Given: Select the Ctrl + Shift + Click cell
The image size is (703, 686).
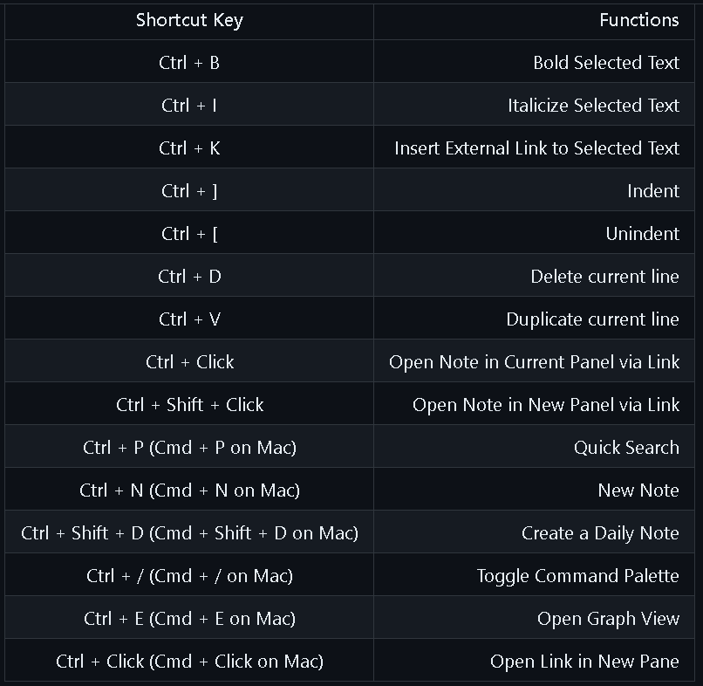Looking at the screenshot, I should pos(189,405).
